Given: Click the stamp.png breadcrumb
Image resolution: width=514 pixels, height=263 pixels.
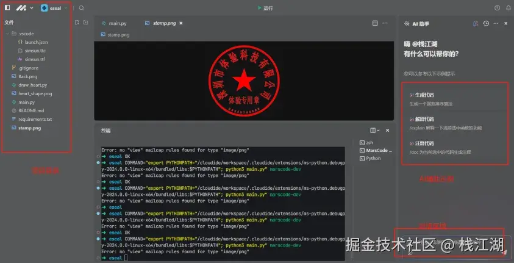Looking at the screenshot, I should tap(115, 35).
